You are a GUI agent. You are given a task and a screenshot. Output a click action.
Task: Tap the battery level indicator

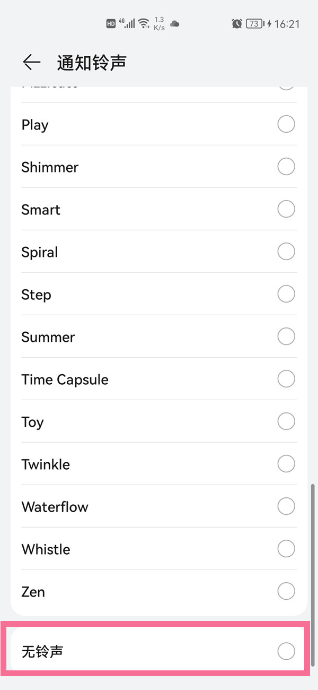tap(255, 24)
